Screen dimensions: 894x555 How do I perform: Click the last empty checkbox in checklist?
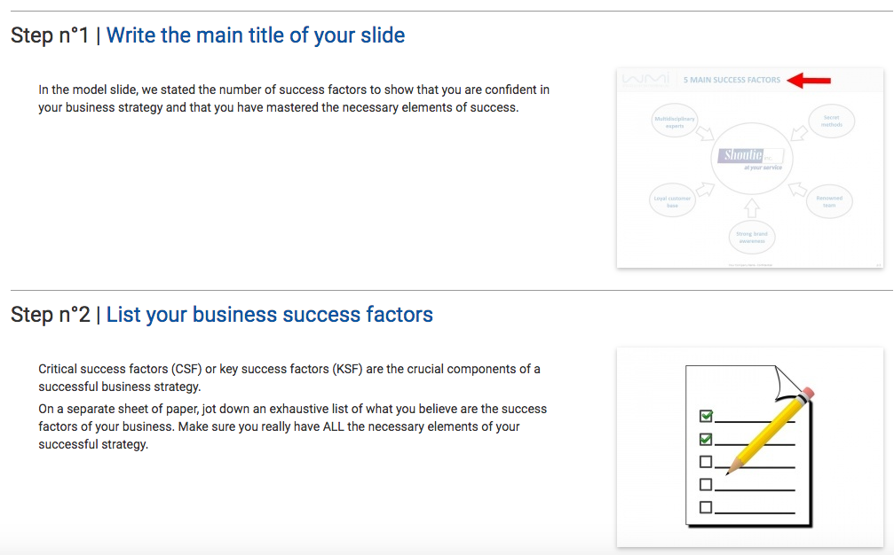tap(706, 507)
